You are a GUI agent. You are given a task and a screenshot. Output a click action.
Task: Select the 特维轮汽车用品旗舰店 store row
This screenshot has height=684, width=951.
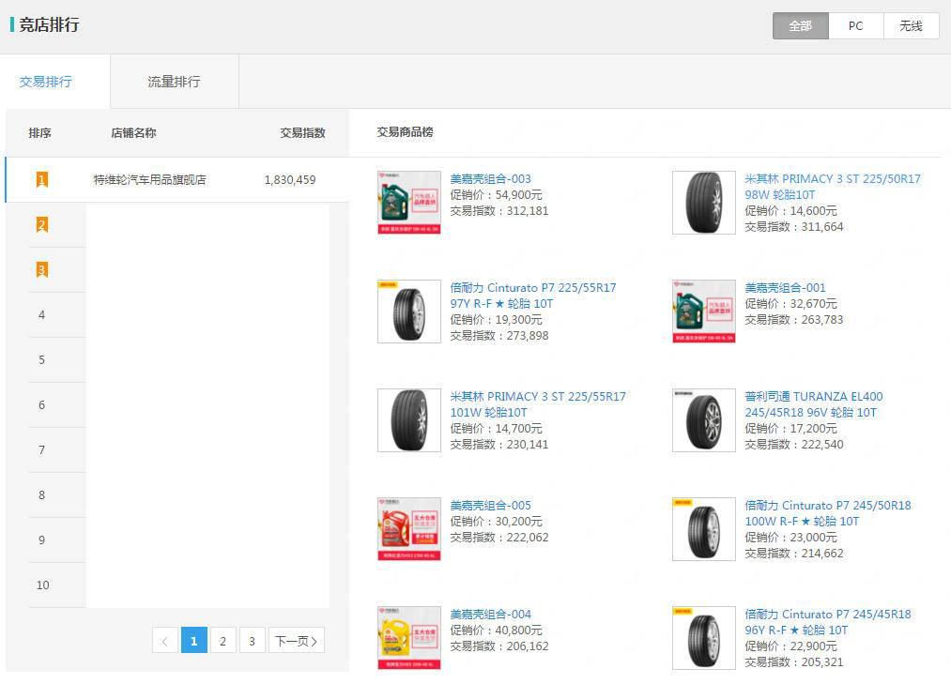149,179
